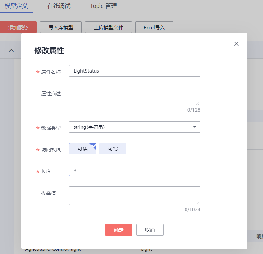
Task: Click the 上传模型文件 button
Action: (108, 27)
